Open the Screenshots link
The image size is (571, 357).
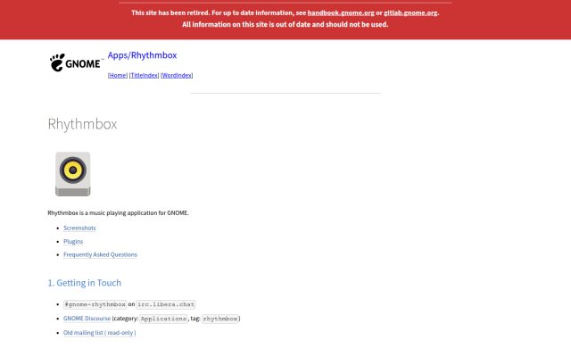coord(79,228)
